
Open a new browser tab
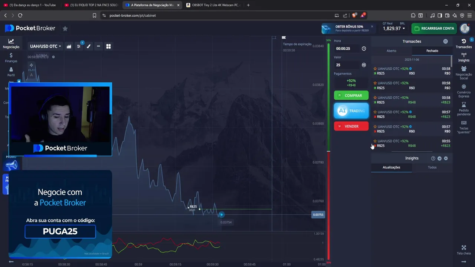pos(248,5)
